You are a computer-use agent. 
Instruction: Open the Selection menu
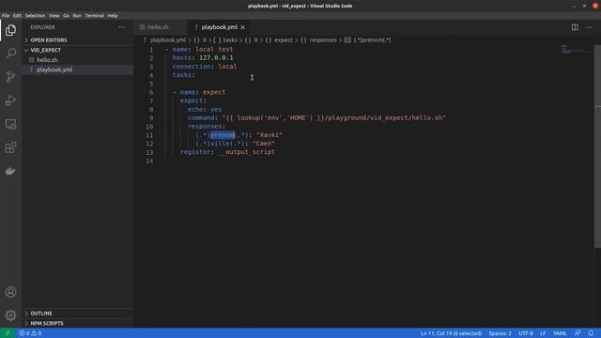click(x=36, y=16)
